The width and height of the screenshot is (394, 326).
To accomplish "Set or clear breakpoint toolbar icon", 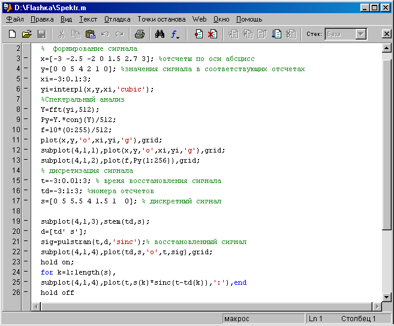I will 198,34.
